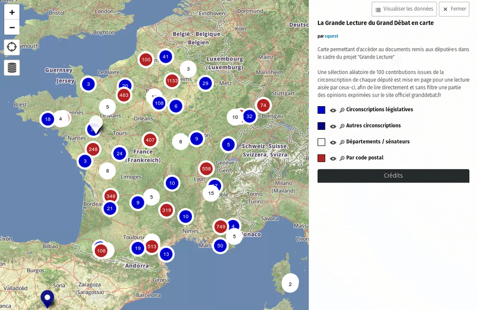Viewport: 477px width, 310px height.
Task: Hide the Par code postal layer
Action: [x=333, y=159]
